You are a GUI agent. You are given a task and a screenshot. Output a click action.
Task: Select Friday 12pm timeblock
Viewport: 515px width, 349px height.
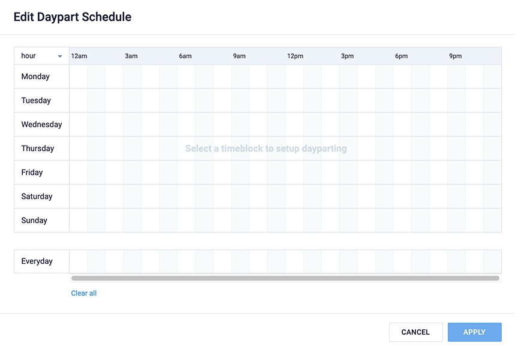coord(295,173)
